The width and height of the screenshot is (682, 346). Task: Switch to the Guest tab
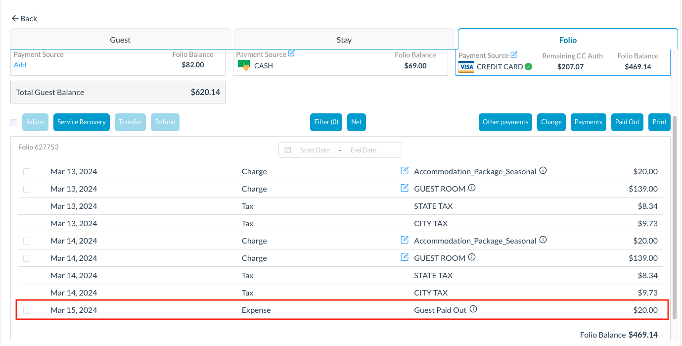tap(120, 40)
